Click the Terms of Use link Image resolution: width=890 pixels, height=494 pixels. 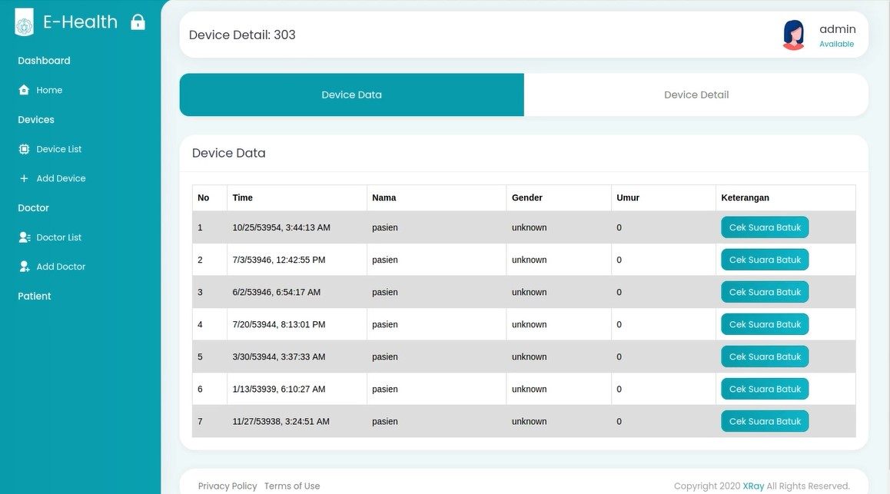[292, 486]
